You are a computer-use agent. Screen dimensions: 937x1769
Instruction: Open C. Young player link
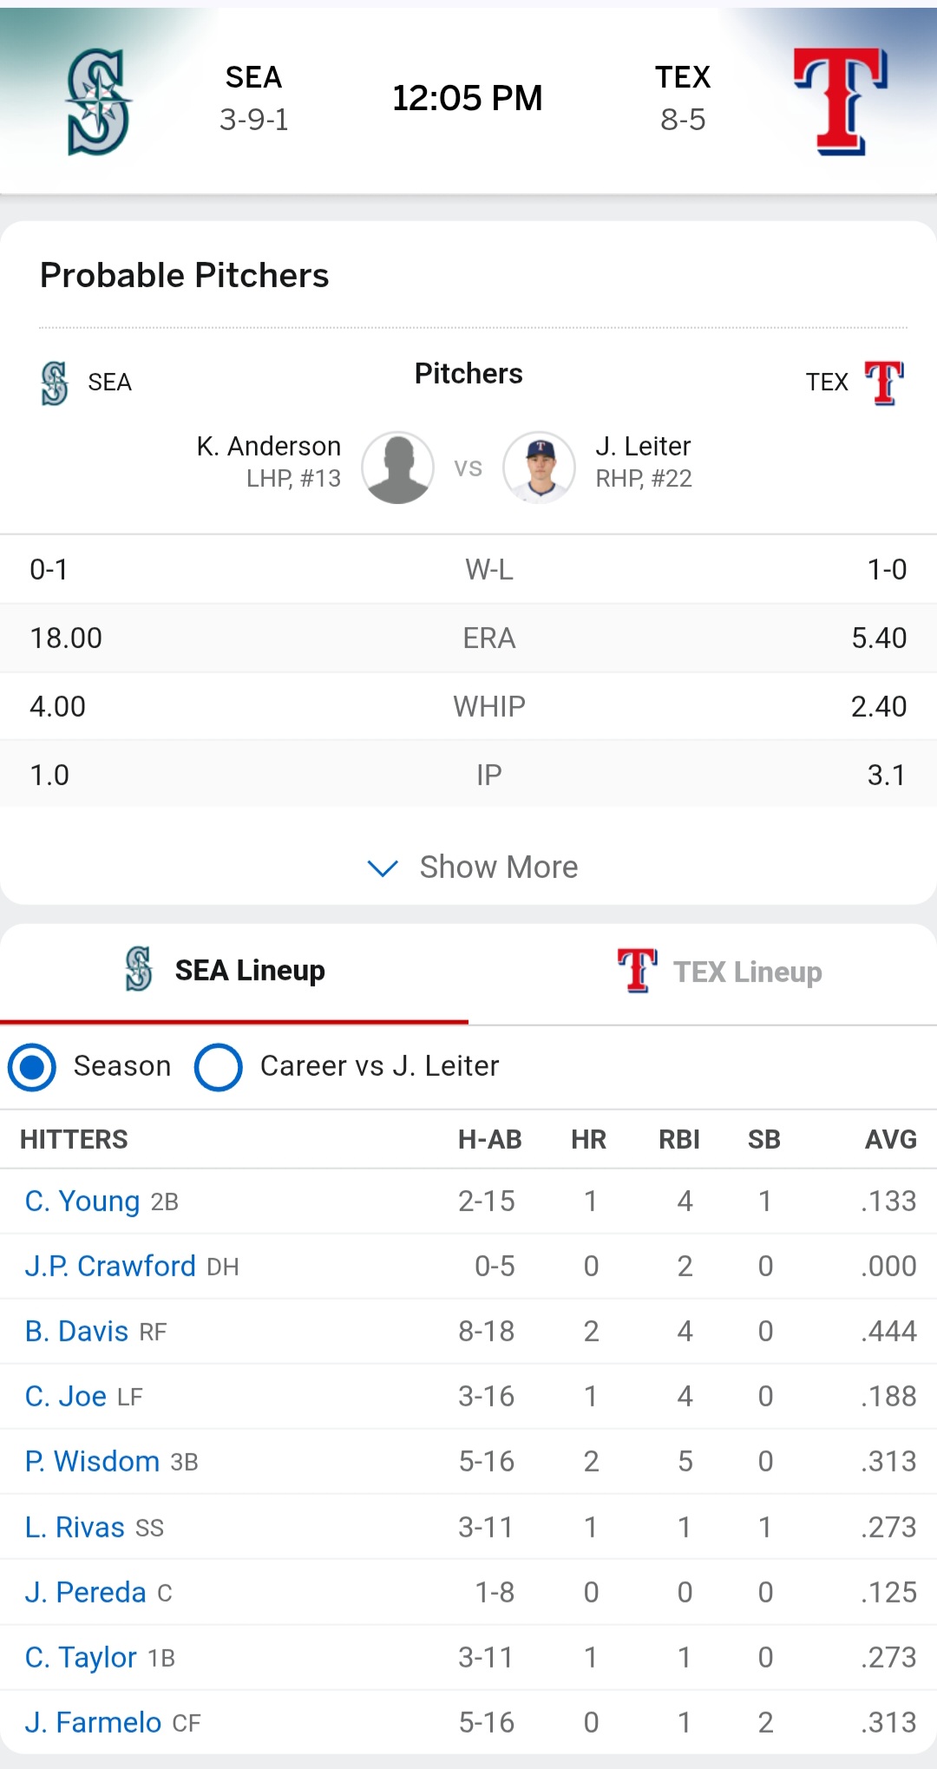point(82,1201)
